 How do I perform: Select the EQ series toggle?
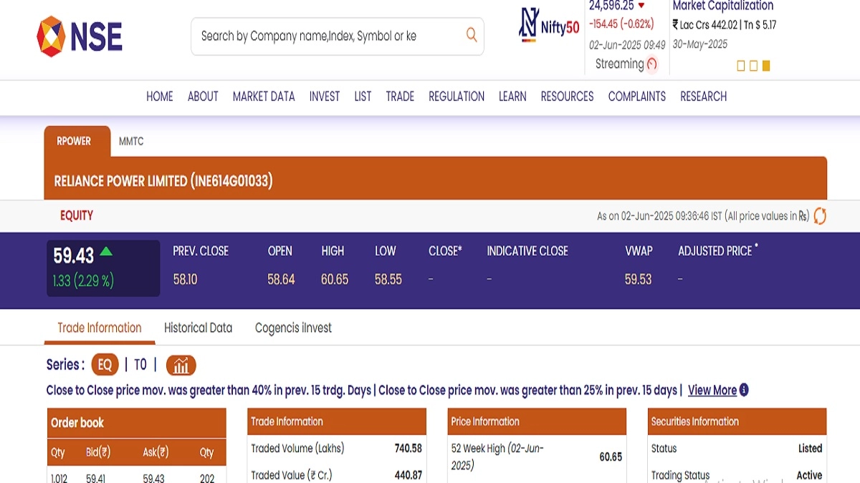click(105, 365)
